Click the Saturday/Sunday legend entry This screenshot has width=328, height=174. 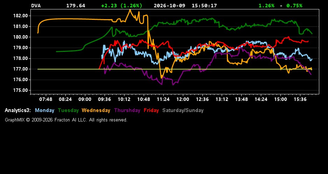click(x=183, y=110)
